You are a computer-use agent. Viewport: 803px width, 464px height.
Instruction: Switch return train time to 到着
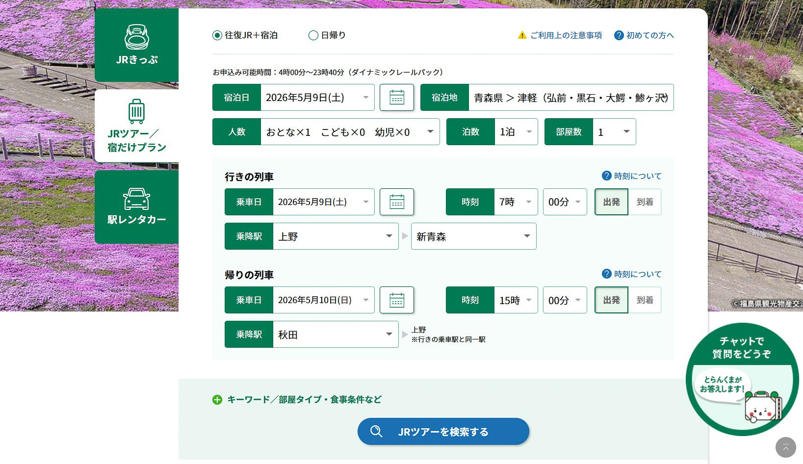pos(645,300)
